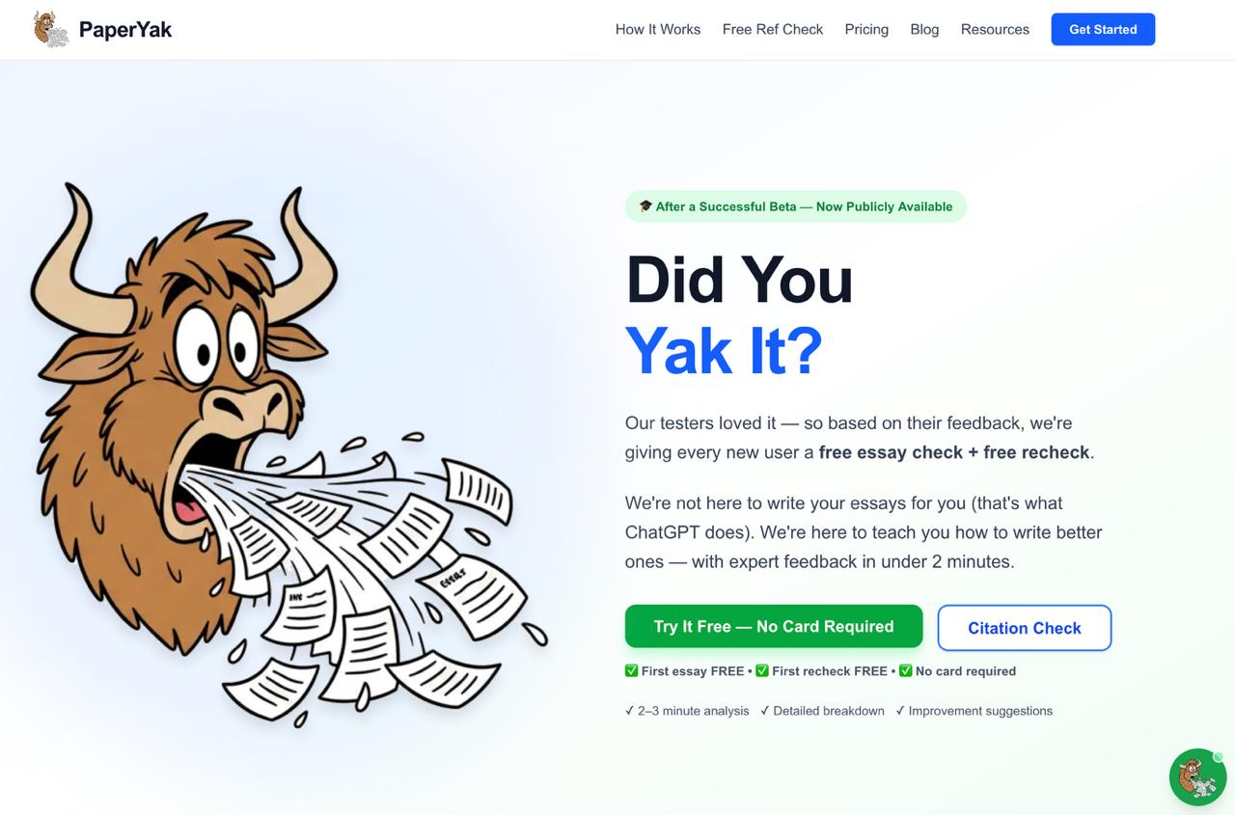Click the PaperYak yak logo icon

tap(51, 29)
